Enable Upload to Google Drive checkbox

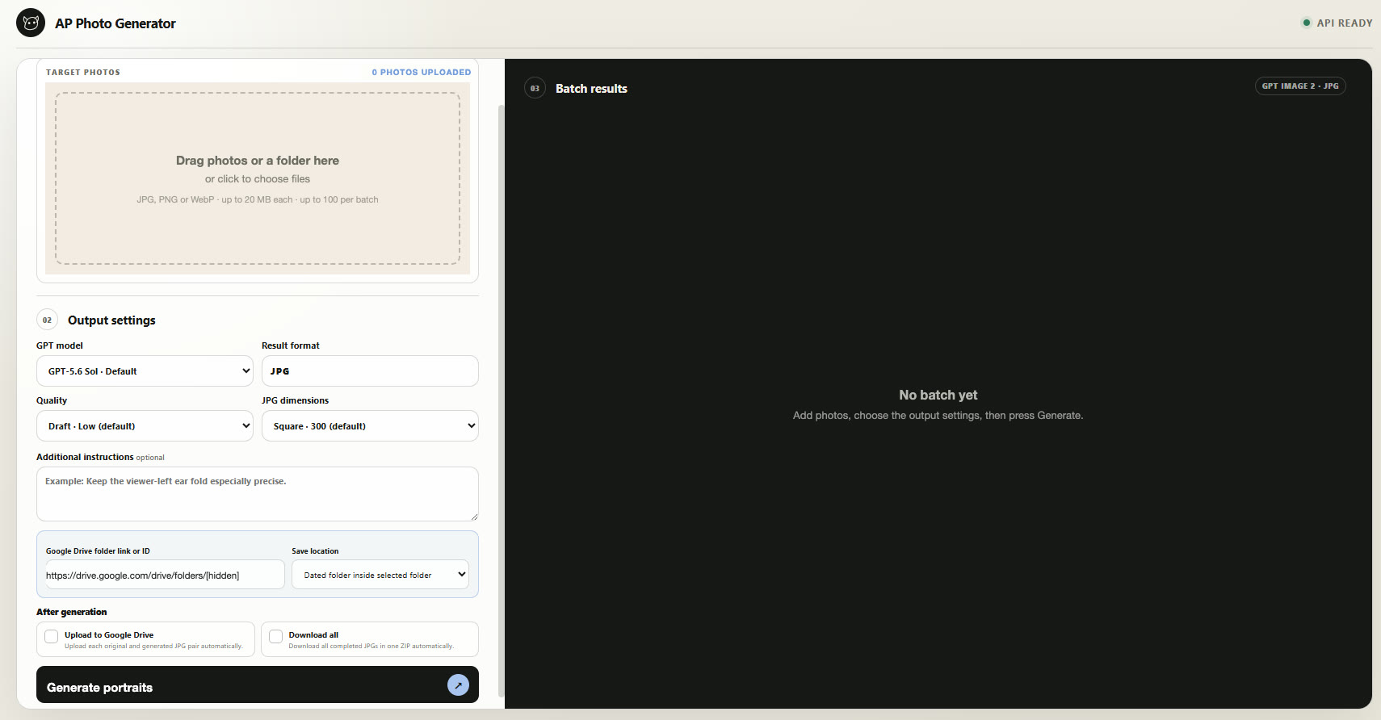tap(52, 636)
